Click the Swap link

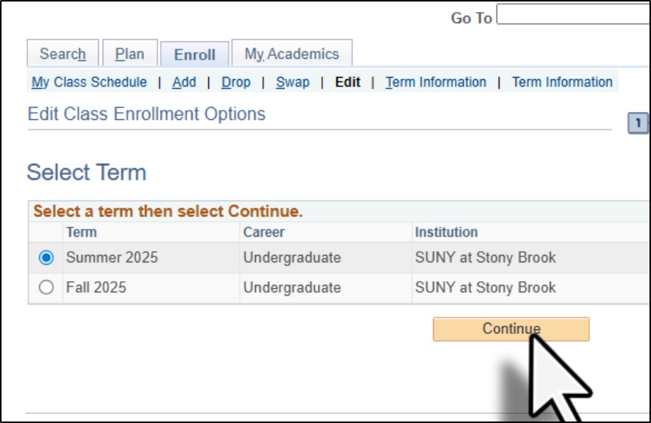click(x=293, y=82)
